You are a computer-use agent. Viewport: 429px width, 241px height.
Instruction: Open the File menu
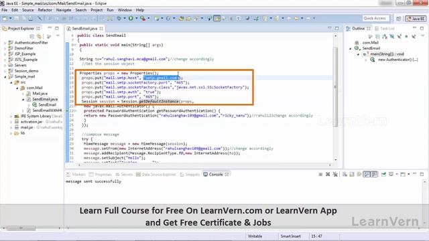[x=5, y=10]
